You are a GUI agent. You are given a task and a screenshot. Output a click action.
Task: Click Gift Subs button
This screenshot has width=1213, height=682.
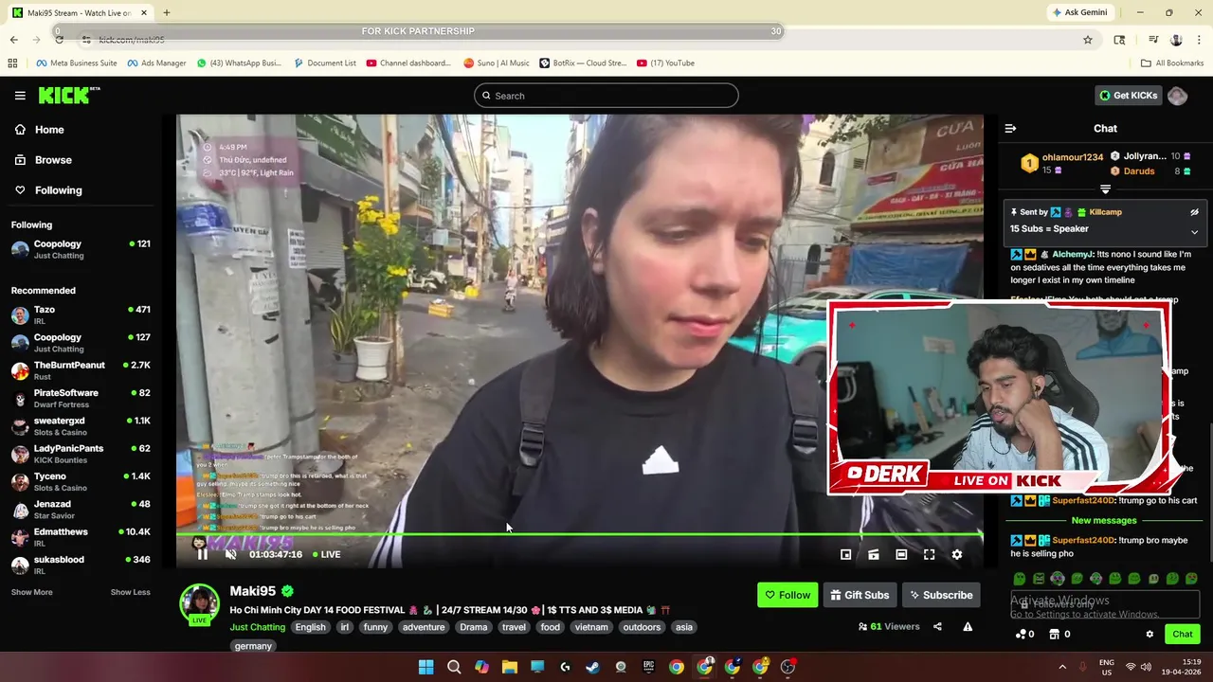860,595
